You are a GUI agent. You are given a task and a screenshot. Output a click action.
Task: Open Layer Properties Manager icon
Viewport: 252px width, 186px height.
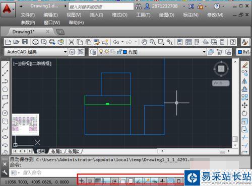pyautogui.click(x=93, y=52)
